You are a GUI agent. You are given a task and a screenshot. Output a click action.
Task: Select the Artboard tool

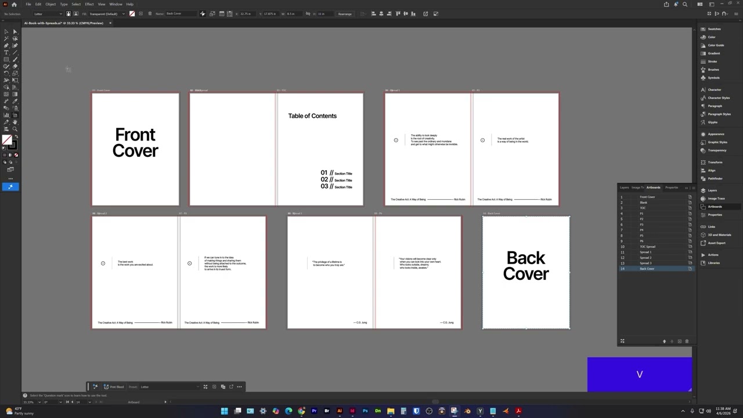pyautogui.click(x=15, y=115)
